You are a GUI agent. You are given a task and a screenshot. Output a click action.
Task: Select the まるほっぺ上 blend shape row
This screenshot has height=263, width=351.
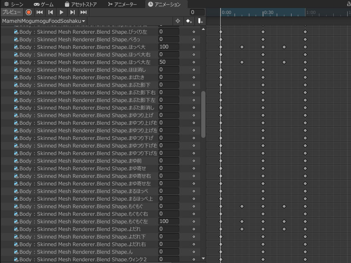point(100,199)
